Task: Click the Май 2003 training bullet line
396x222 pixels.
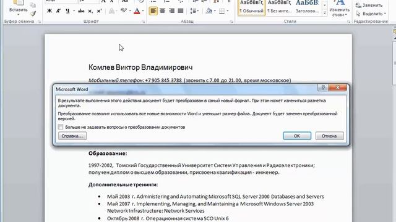Action: coord(215,196)
